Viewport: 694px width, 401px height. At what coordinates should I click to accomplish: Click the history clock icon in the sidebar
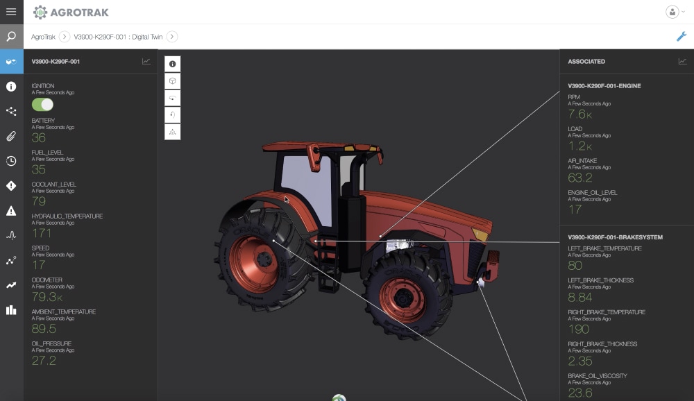point(10,161)
